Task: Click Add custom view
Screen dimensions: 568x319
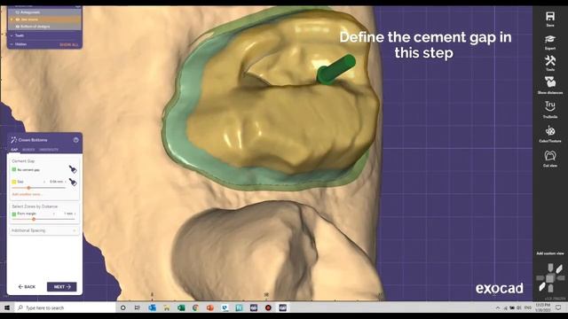Action: 550,253
